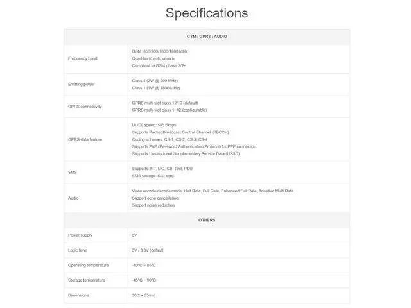Image resolution: width=411 pixels, height=308 pixels.
Task: Click the SMS row label
Action: tap(73, 173)
